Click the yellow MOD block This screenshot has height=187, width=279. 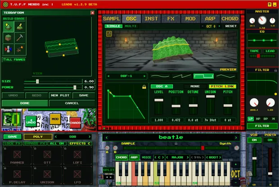click(x=55, y=119)
